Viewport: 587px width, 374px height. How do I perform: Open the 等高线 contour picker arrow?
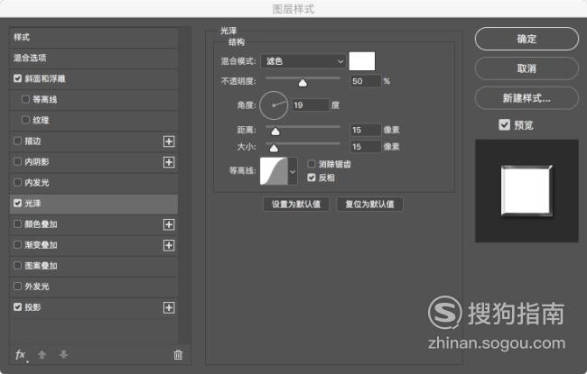[293, 171]
